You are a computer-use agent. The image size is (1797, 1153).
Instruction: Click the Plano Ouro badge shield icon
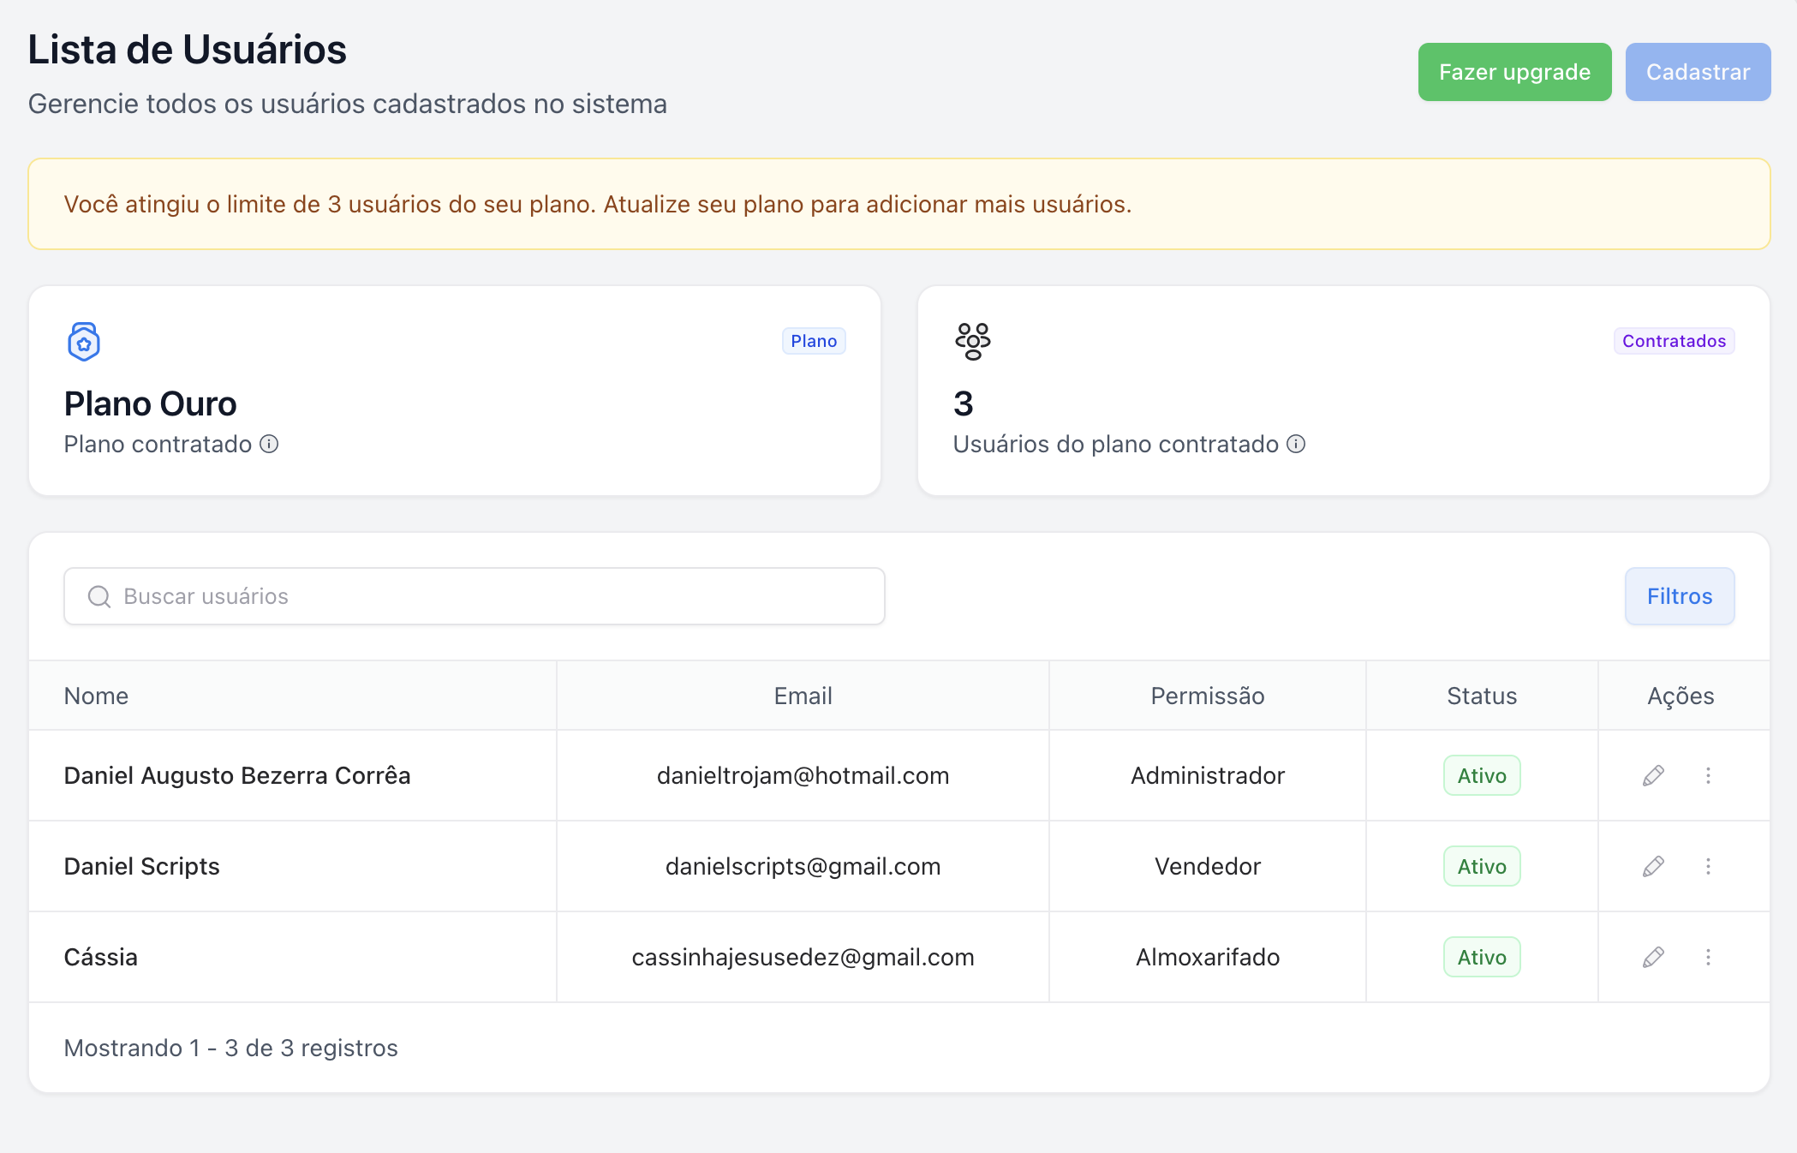(84, 342)
